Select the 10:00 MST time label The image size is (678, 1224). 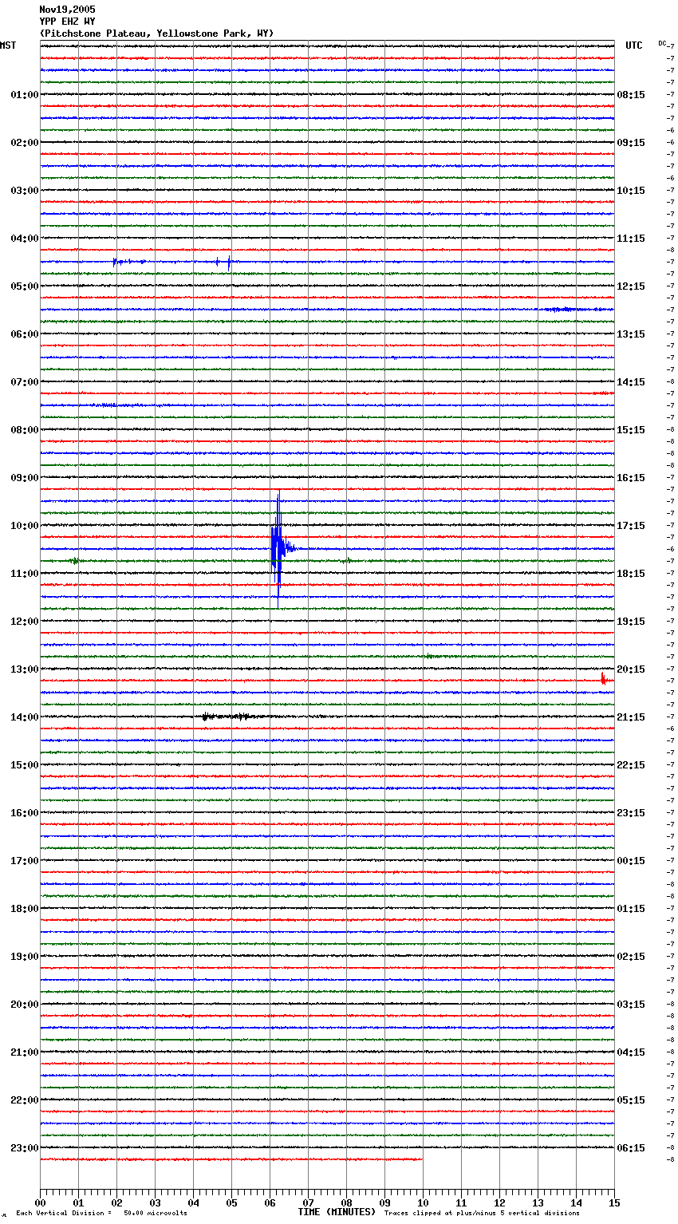pos(25,526)
